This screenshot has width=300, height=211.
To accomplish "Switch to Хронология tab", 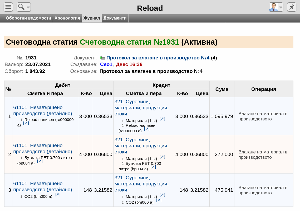I will pyautogui.click(x=67, y=18).
